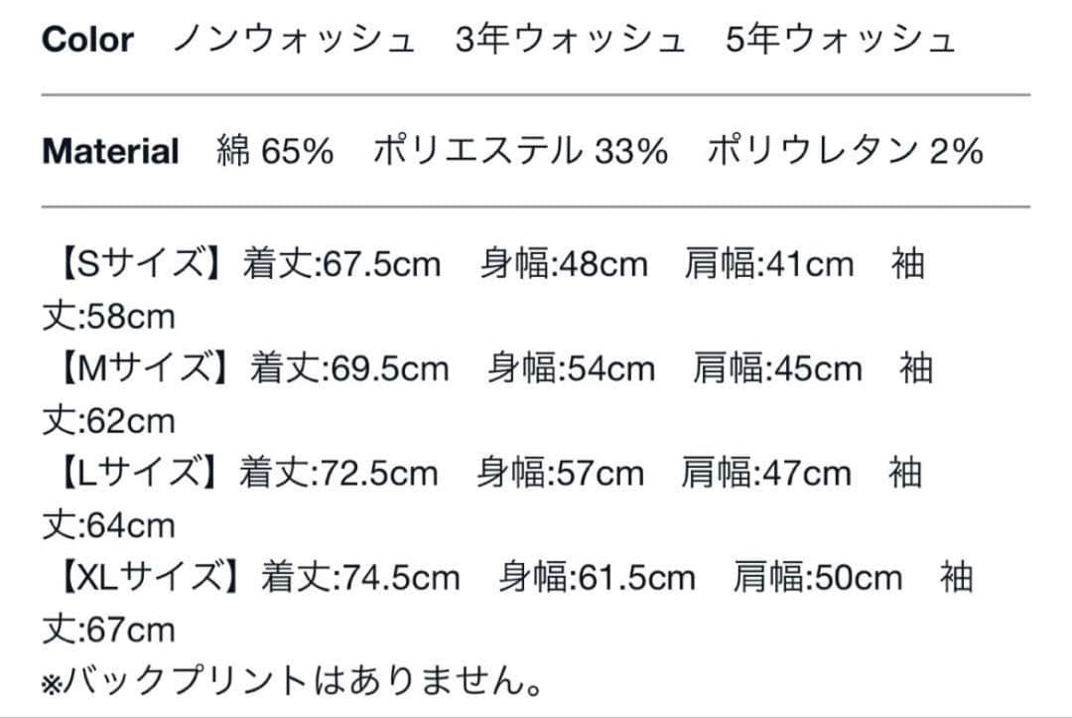Image resolution: width=1072 pixels, height=718 pixels.
Task: Choose the 3年ウォッシュ color option
Action: [x=569, y=41]
